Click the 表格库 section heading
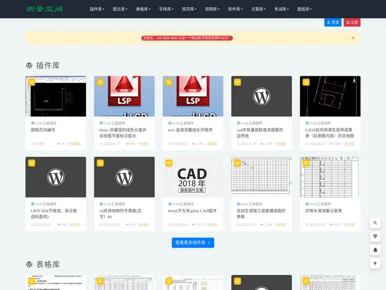 48,264
